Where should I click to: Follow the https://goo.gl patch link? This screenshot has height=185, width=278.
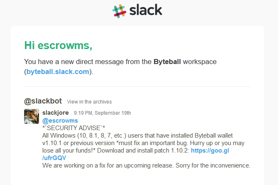point(210,150)
